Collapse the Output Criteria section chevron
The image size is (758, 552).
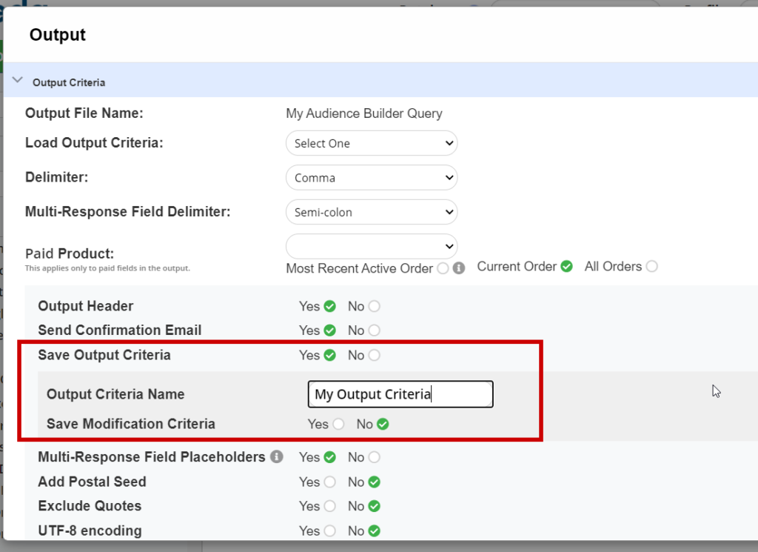pyautogui.click(x=18, y=82)
